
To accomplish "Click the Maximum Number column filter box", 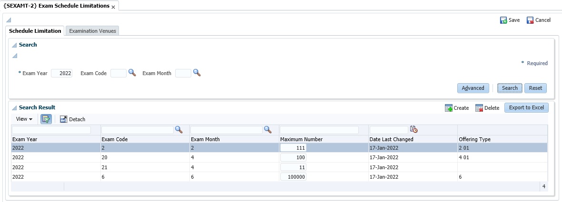I will click(x=319, y=130).
